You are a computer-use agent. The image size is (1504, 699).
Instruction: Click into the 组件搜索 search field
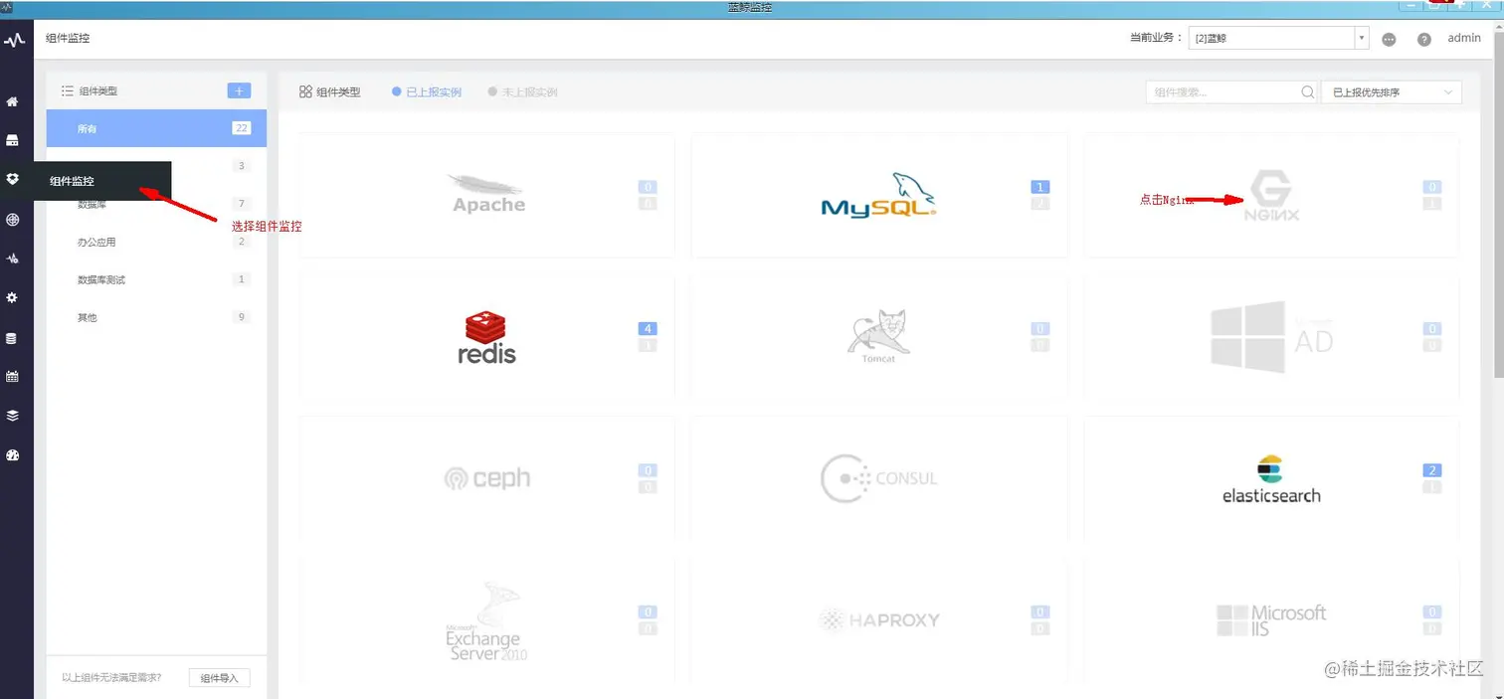coord(1231,92)
